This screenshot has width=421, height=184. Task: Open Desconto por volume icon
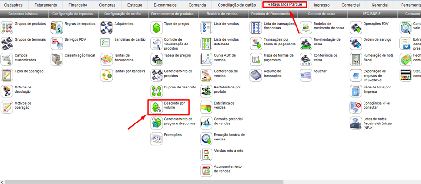[x=156, y=107]
